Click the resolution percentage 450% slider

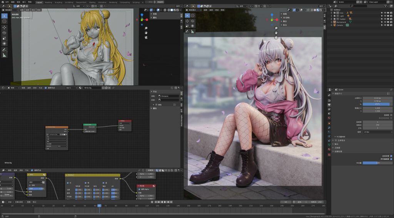(x=377, y=104)
